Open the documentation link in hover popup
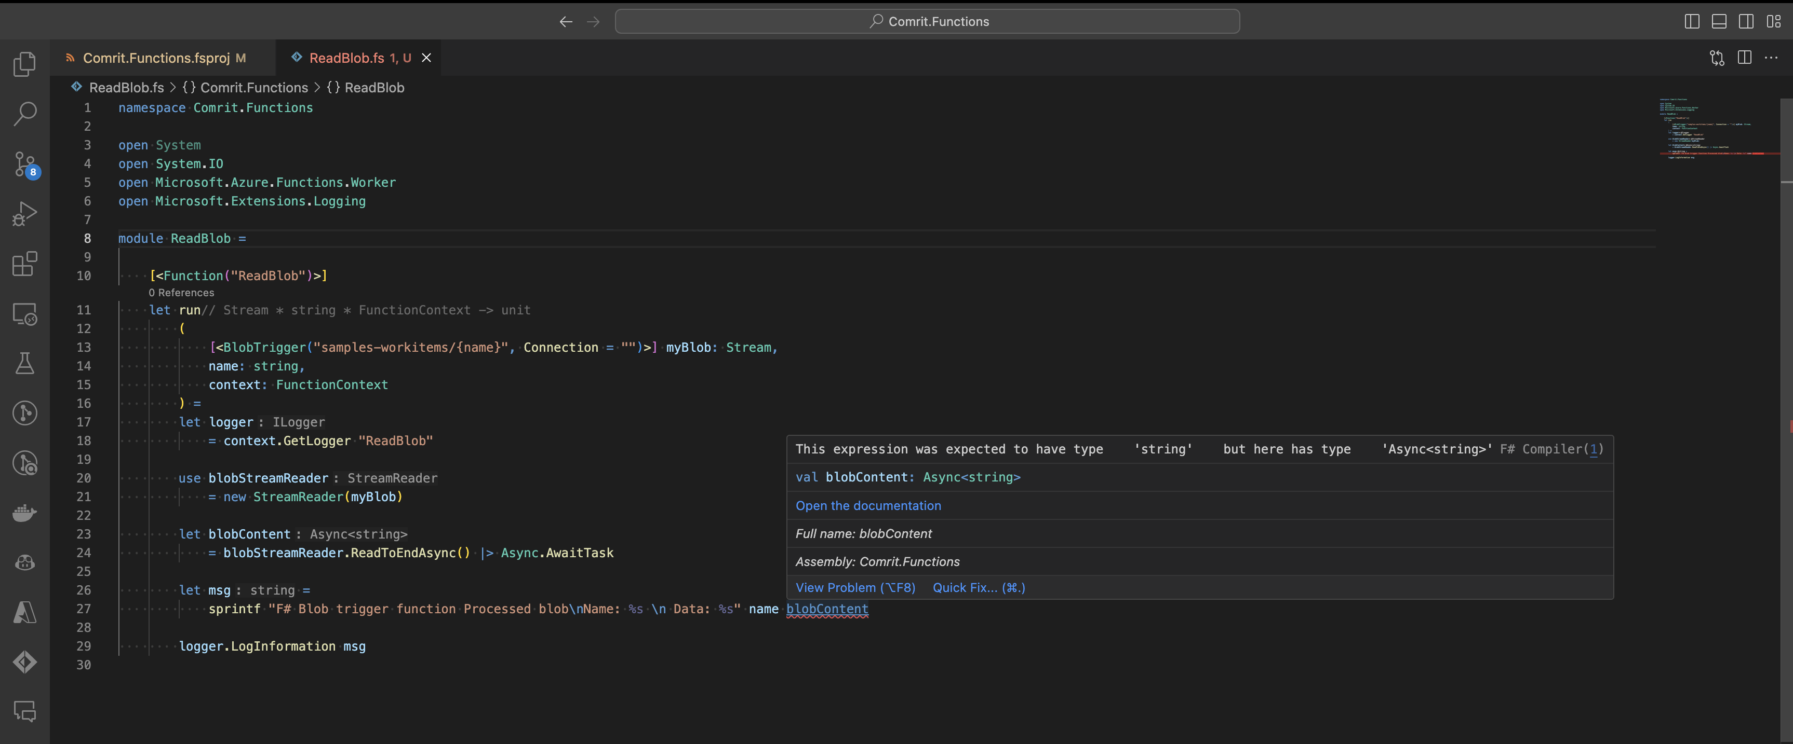The image size is (1793, 744). [868, 505]
